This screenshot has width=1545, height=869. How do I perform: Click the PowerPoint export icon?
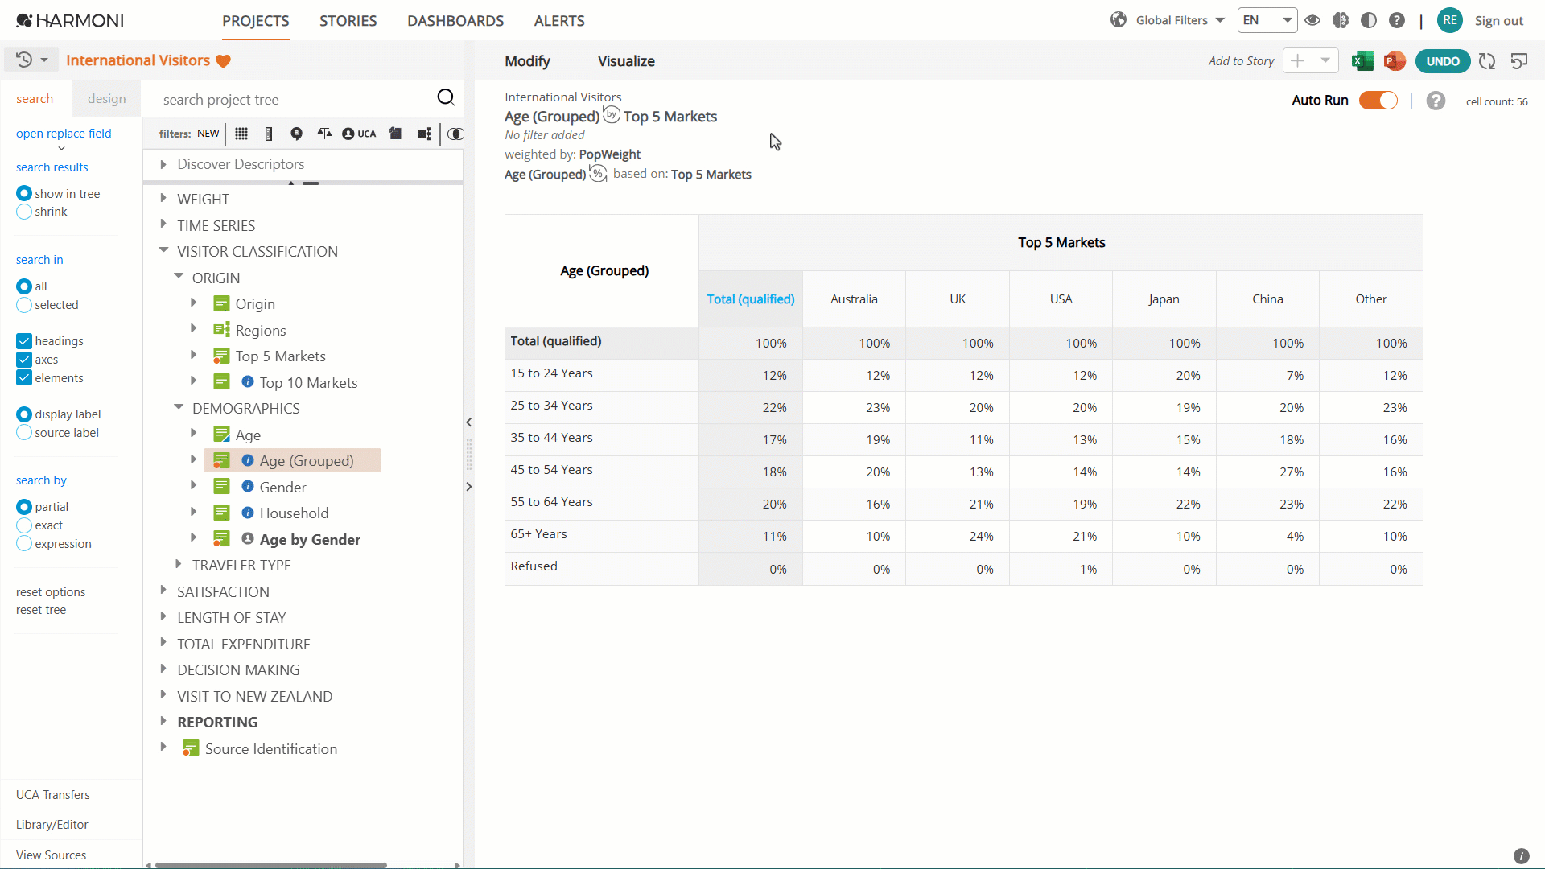tap(1395, 61)
